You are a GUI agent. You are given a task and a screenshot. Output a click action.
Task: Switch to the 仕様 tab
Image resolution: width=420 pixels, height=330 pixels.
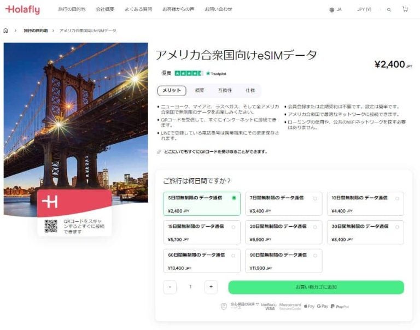click(x=250, y=91)
